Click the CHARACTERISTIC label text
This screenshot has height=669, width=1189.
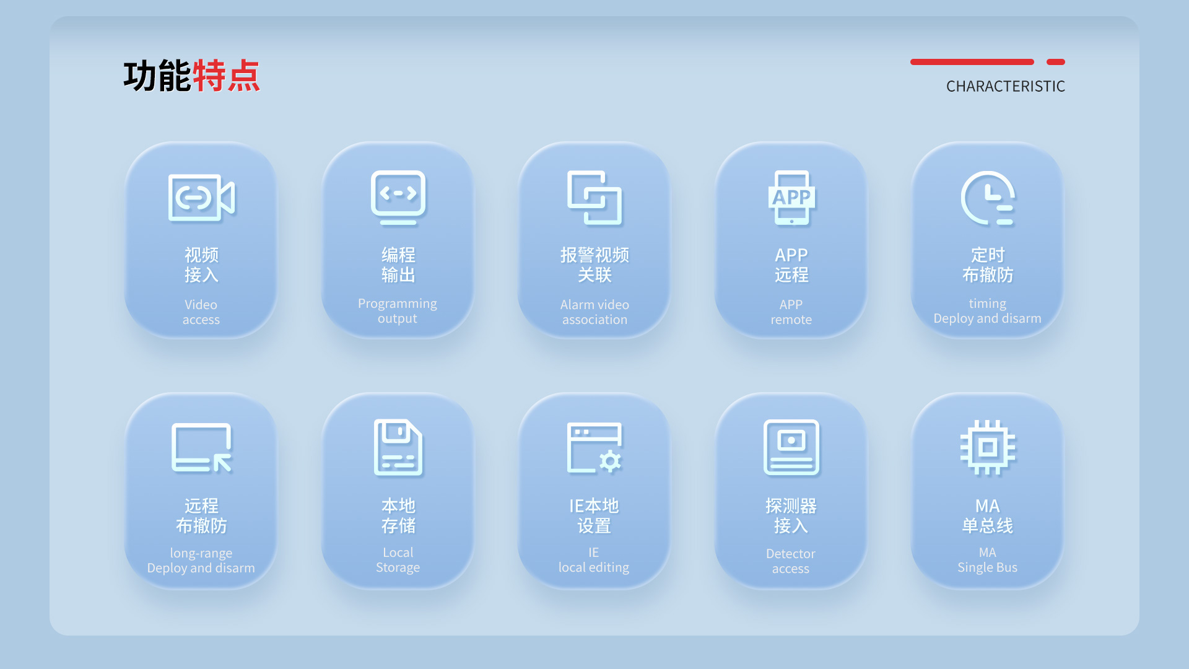1005,86
